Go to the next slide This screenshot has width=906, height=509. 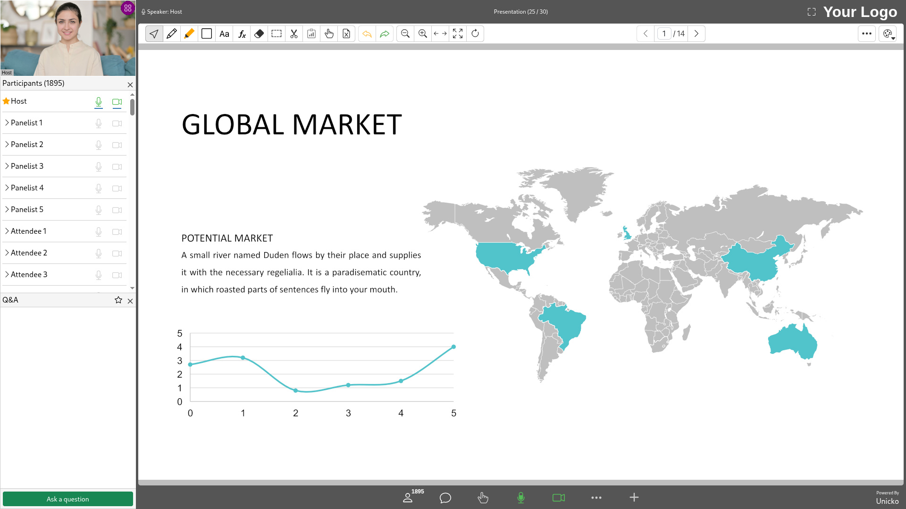[x=696, y=33]
